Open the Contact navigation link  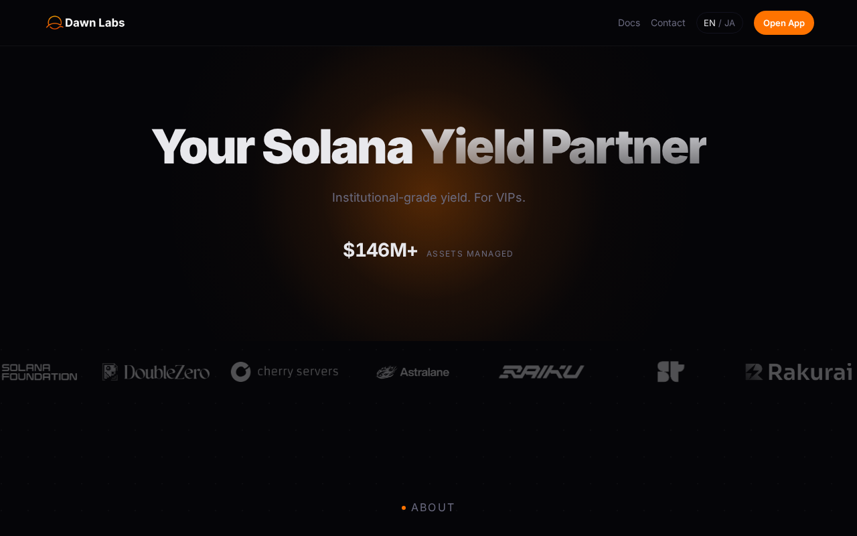coord(668,23)
